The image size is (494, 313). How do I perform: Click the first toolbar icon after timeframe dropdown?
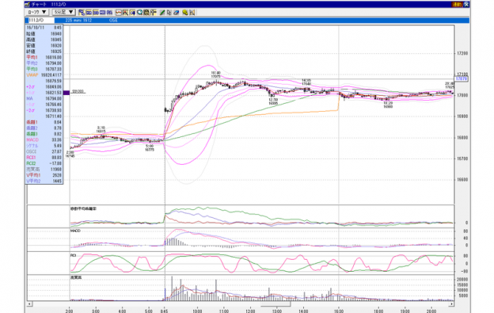coord(82,13)
